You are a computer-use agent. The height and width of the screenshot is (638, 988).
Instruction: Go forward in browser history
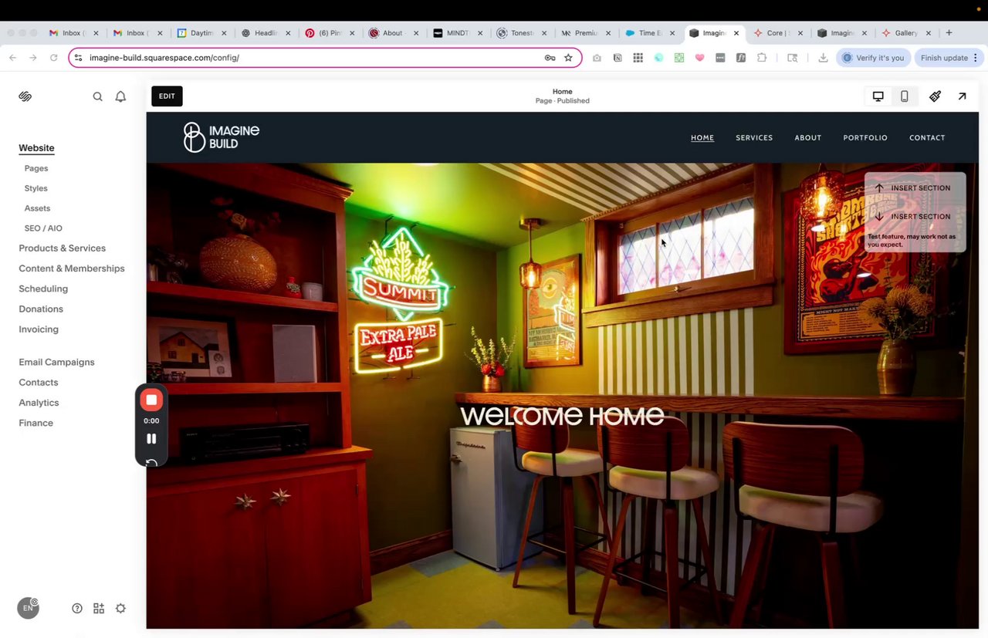click(x=32, y=58)
